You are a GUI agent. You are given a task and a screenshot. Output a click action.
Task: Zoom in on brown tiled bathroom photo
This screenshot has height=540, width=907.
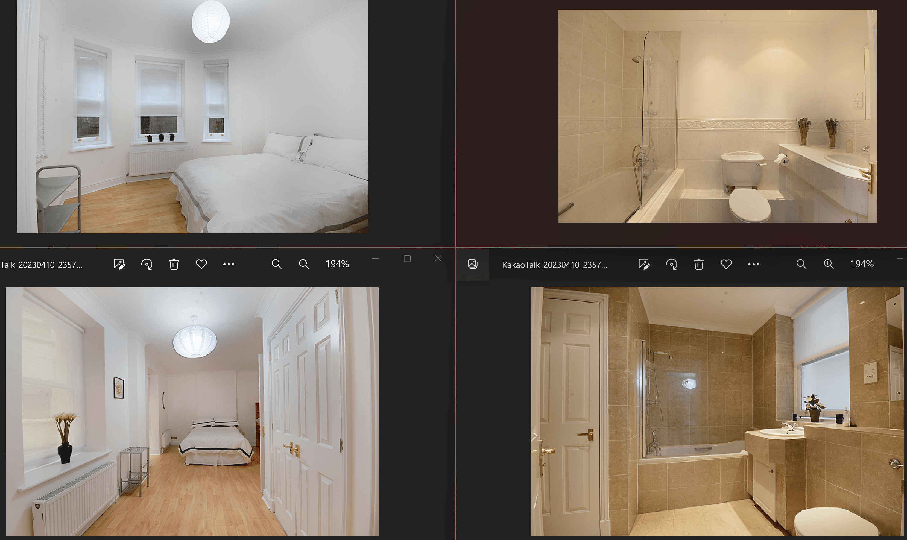[829, 264]
